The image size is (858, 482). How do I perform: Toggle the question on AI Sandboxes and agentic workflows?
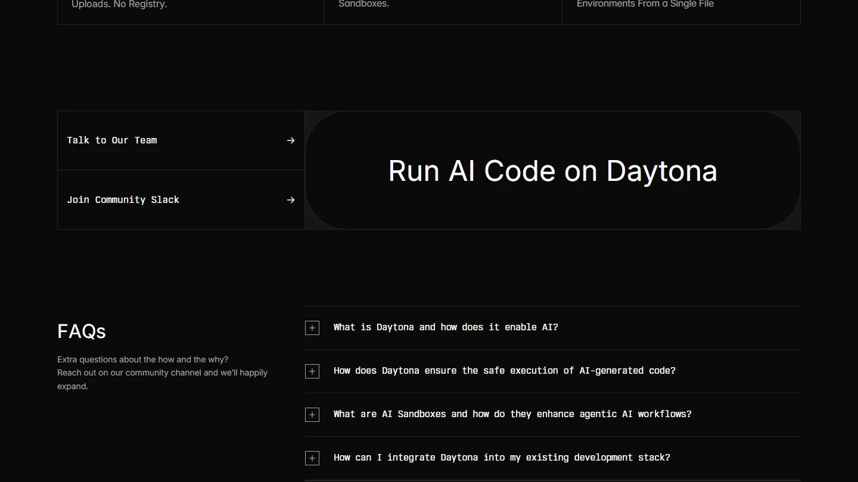pyautogui.click(x=512, y=414)
